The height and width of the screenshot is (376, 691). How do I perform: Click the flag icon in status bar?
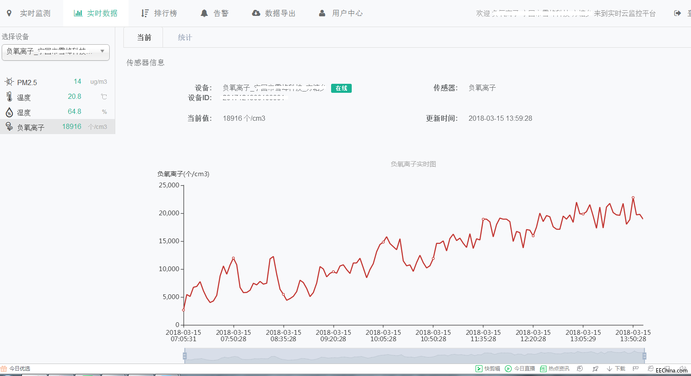coord(636,369)
